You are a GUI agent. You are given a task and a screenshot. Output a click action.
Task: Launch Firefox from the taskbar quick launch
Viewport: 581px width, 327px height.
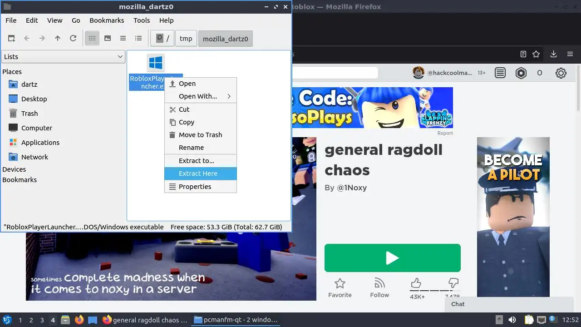coord(79,320)
